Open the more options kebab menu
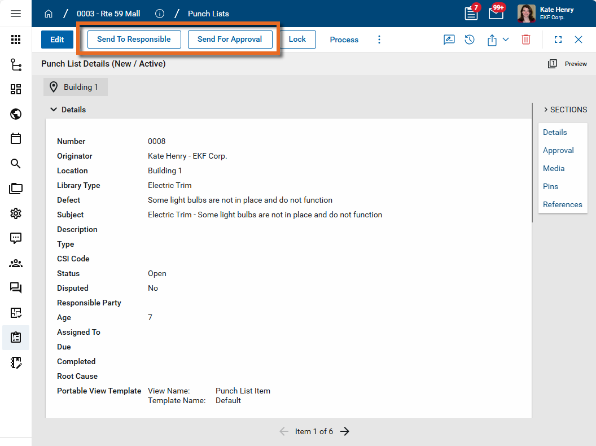The width and height of the screenshot is (596, 446). 379,40
